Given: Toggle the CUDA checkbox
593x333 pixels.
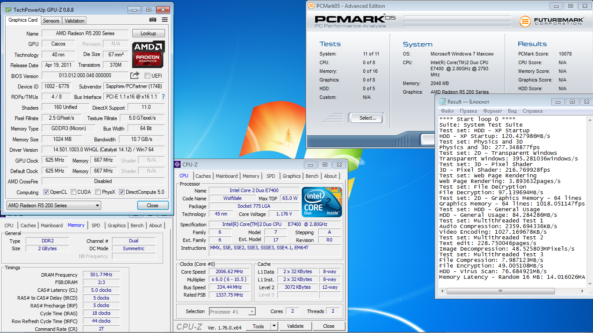Looking at the screenshot, I should pos(74,192).
